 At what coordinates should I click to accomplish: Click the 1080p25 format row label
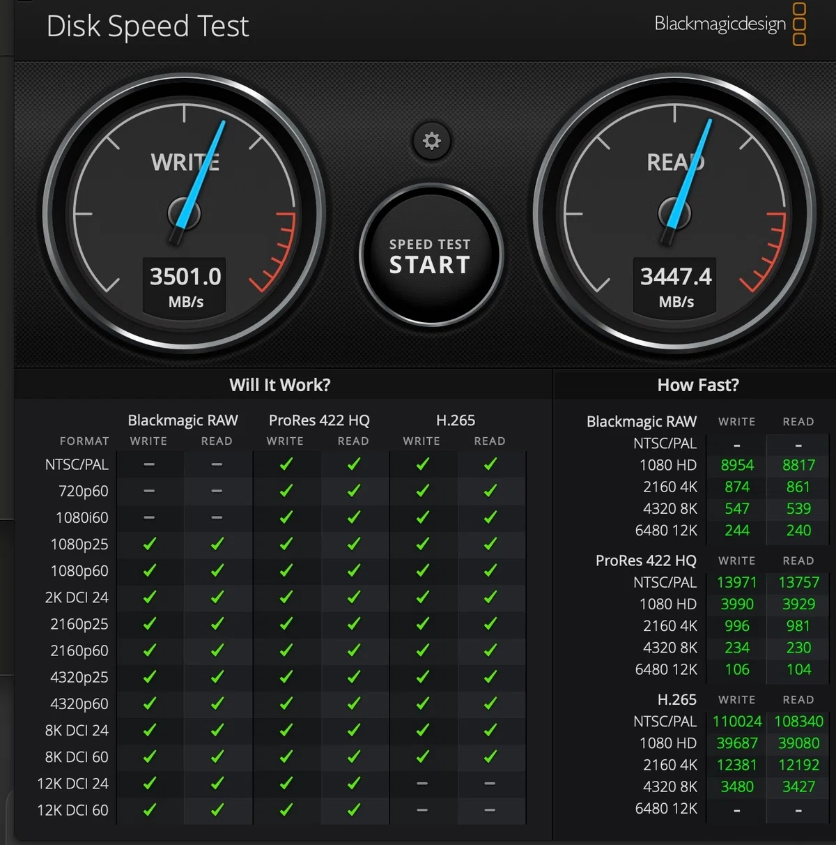pyautogui.click(x=79, y=544)
